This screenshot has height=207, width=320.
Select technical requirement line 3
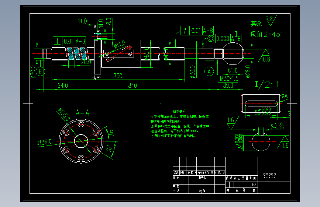pyautogui.click(x=173, y=136)
